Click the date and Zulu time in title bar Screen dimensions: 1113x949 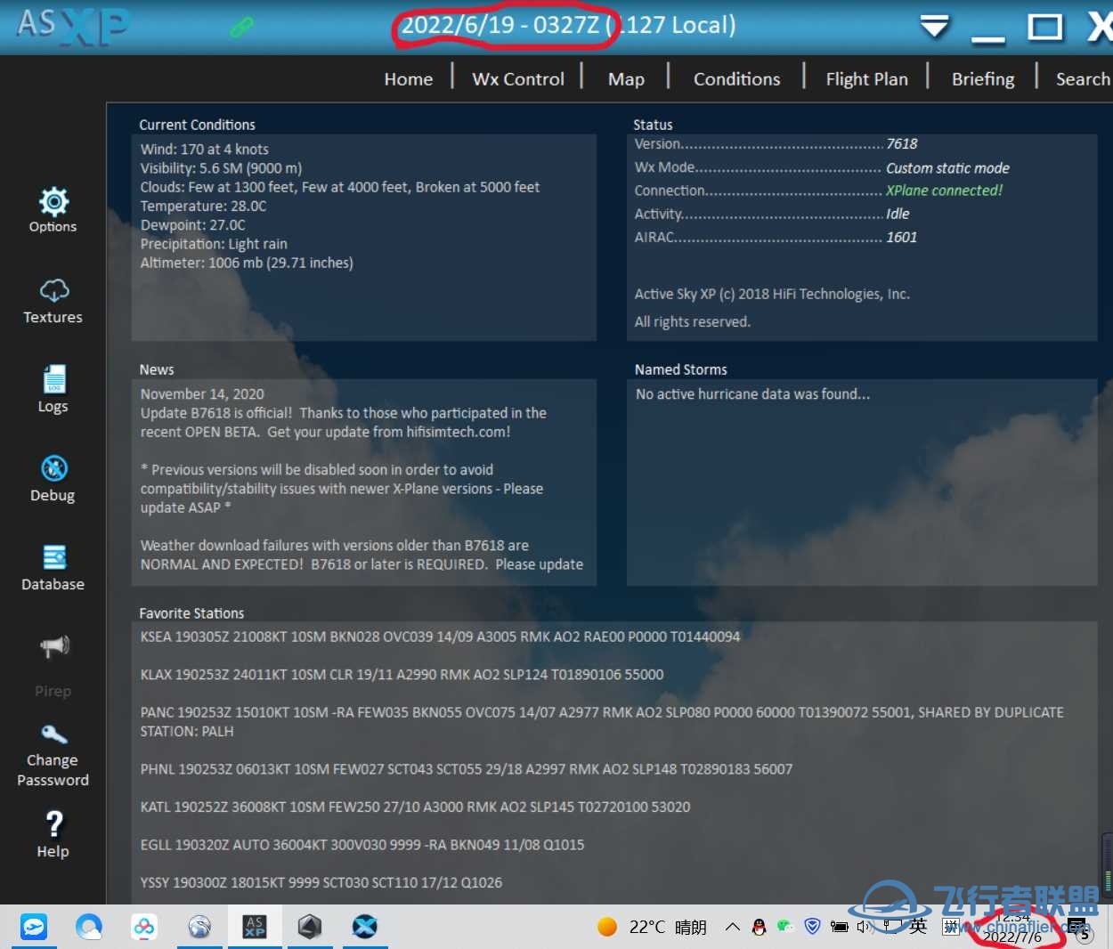500,25
